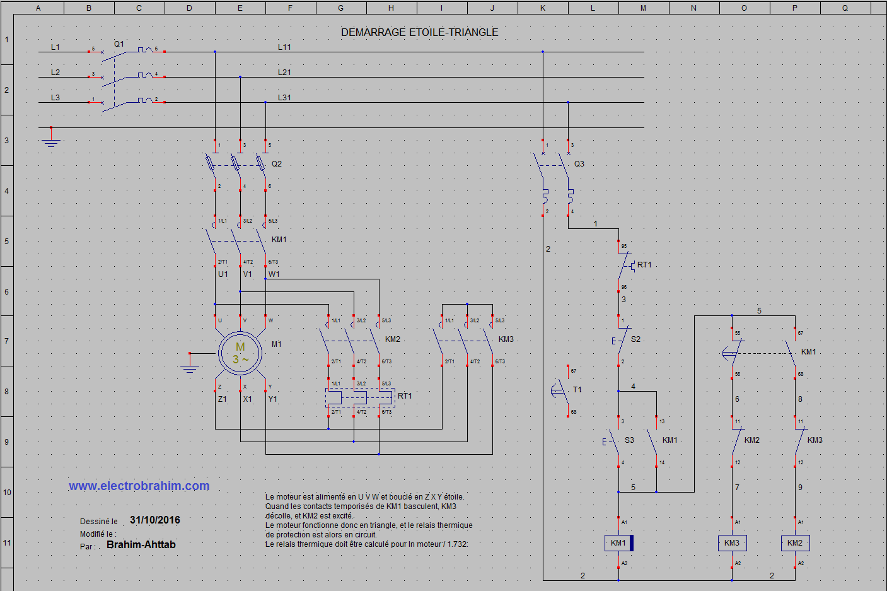887x591 pixels.
Task: Click the DEMARRAGE ETOILE-TRIANGLE title
Action: click(420, 32)
